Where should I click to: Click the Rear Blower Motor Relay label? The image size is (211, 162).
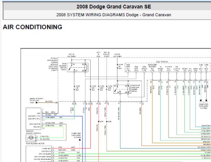click(x=63, y=67)
